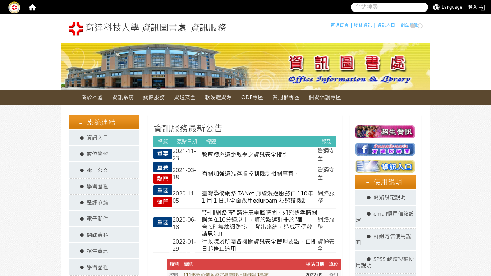Click the 登入 login arrow icon

click(482, 8)
